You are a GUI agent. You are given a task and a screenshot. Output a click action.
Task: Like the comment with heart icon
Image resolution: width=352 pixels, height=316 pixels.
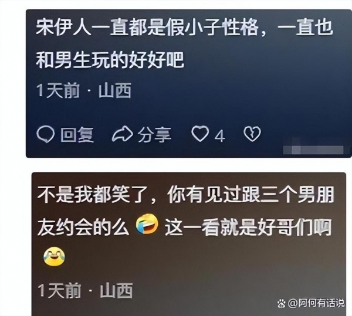pyautogui.click(x=200, y=134)
